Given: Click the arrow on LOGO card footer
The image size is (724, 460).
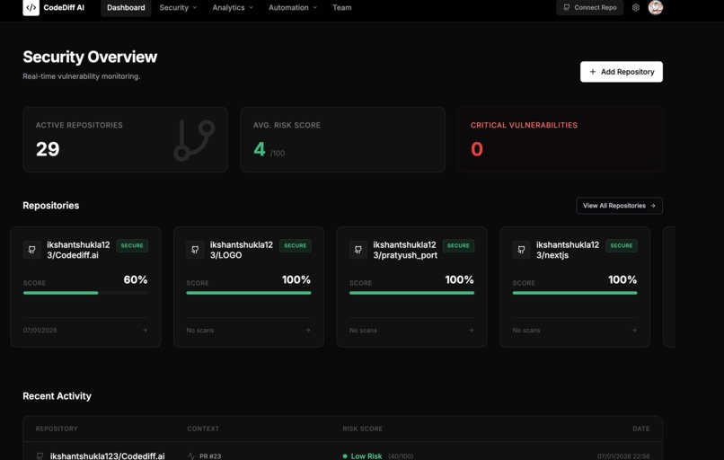Looking at the screenshot, I should coord(308,331).
